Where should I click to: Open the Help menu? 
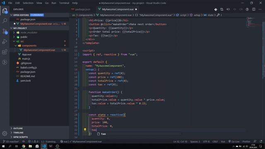75,3
